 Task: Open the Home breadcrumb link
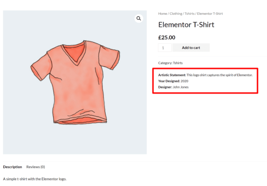pos(162,14)
